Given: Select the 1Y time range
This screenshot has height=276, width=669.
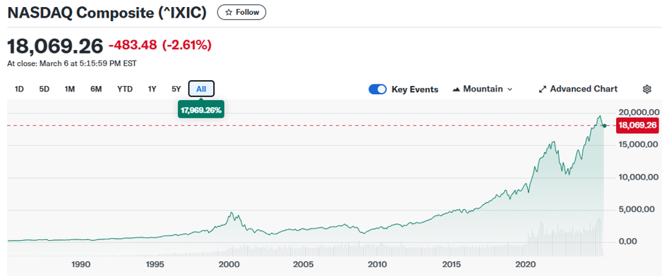Looking at the screenshot, I should point(152,89).
